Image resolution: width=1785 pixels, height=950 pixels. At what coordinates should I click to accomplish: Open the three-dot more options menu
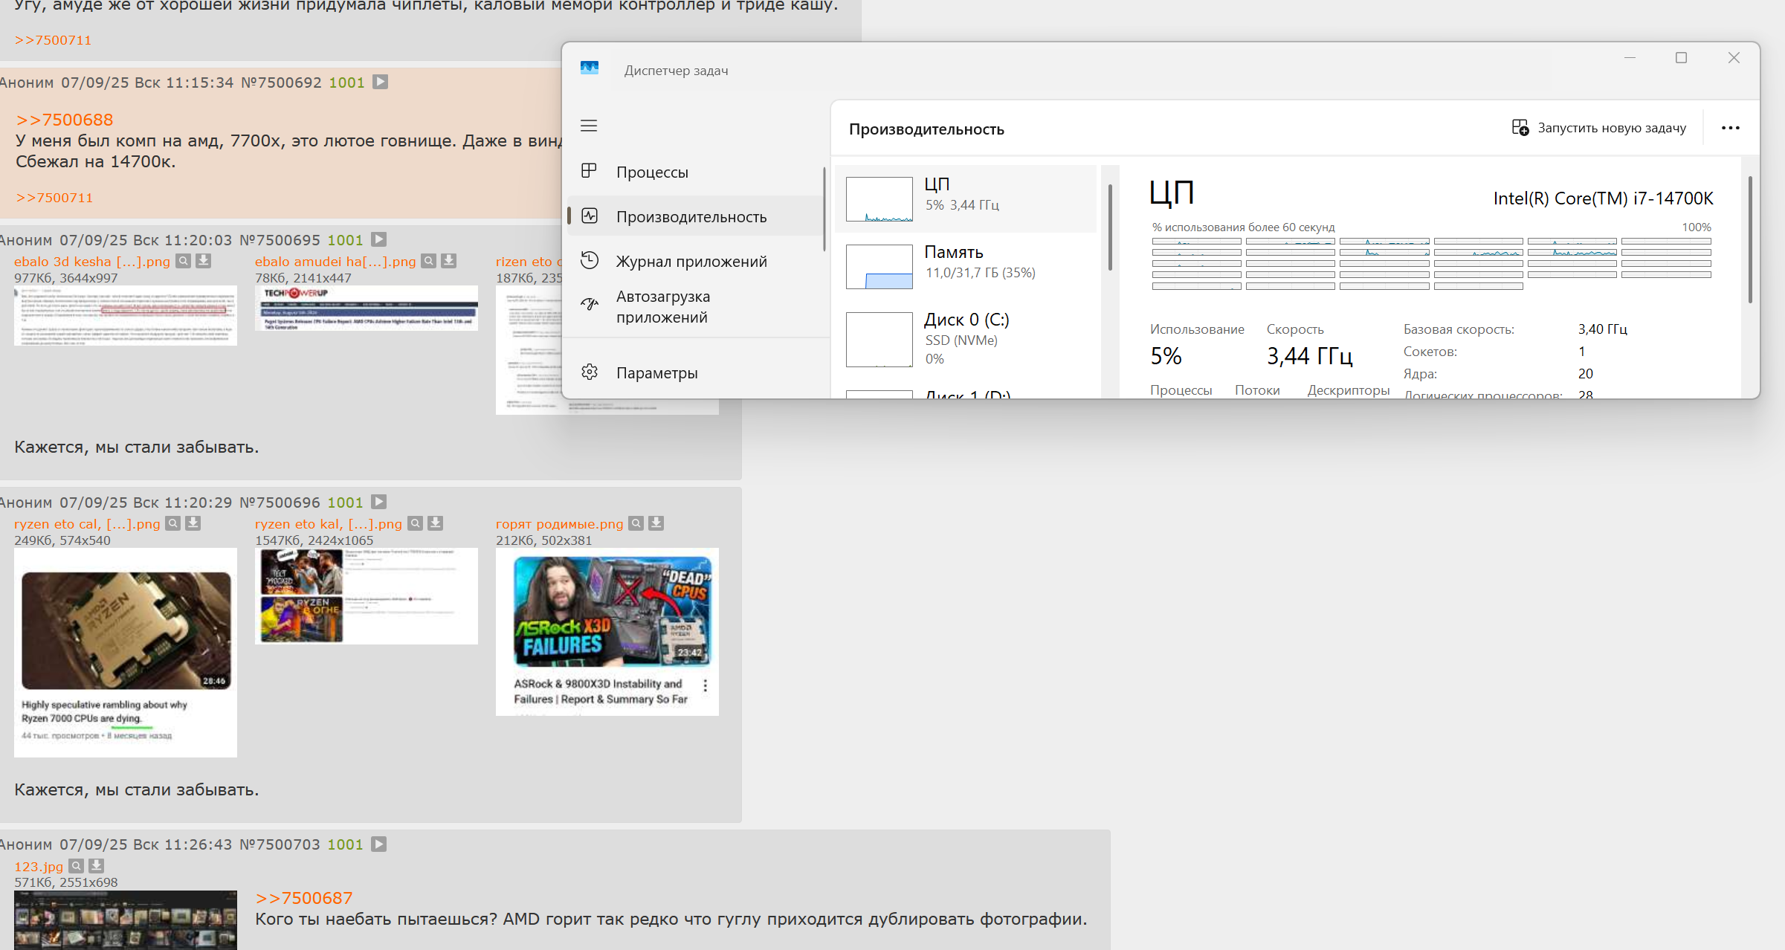(x=1731, y=128)
